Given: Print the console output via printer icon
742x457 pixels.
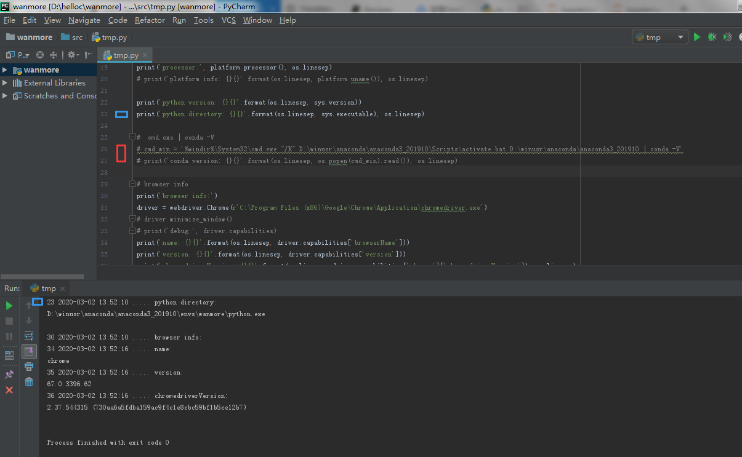Looking at the screenshot, I should tap(28, 366).
